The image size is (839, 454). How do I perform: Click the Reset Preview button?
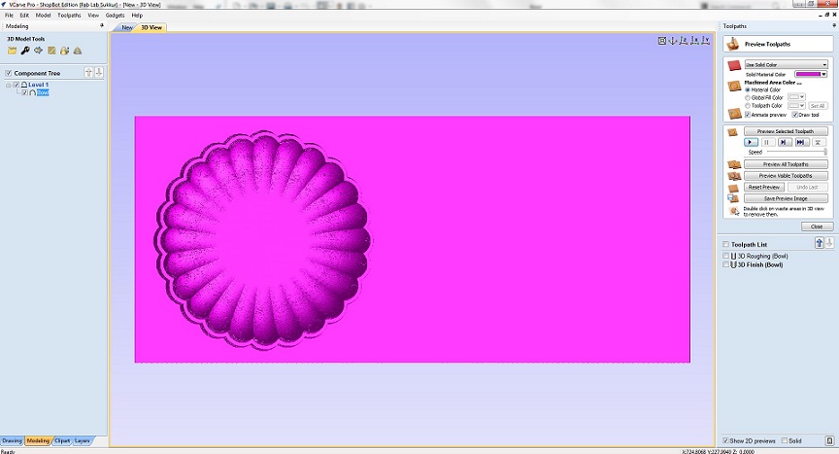click(x=764, y=187)
